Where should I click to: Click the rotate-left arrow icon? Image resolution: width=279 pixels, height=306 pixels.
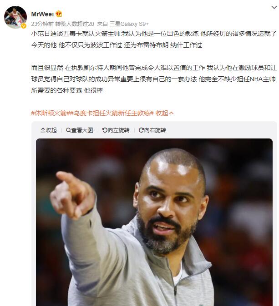pyautogui.click(x=105, y=130)
